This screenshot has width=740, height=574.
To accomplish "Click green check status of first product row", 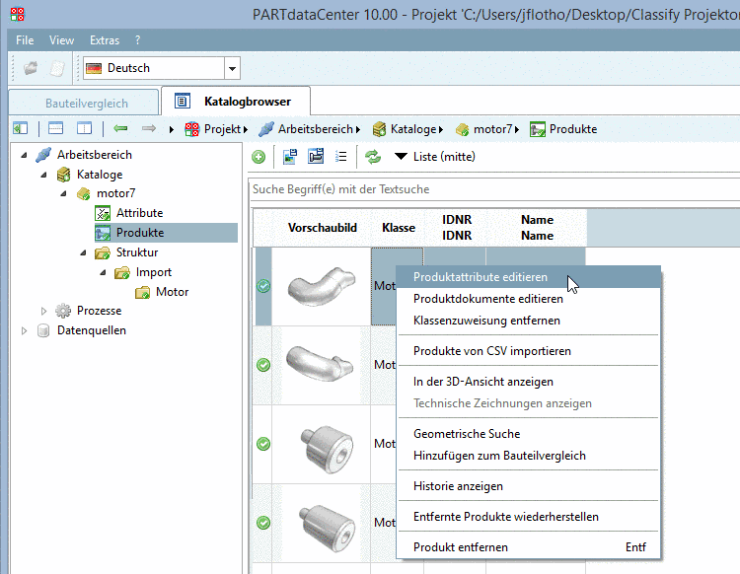I will tap(263, 286).
